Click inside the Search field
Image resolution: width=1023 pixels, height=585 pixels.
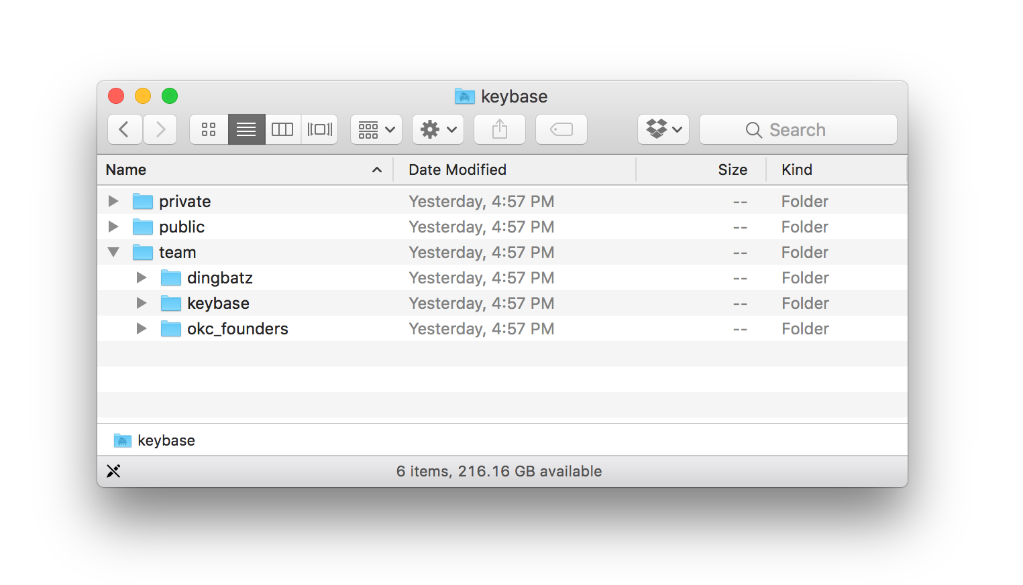(798, 129)
